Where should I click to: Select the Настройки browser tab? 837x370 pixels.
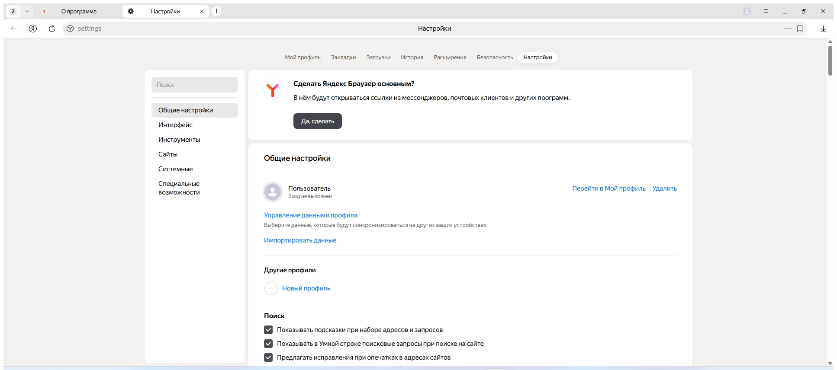click(165, 11)
